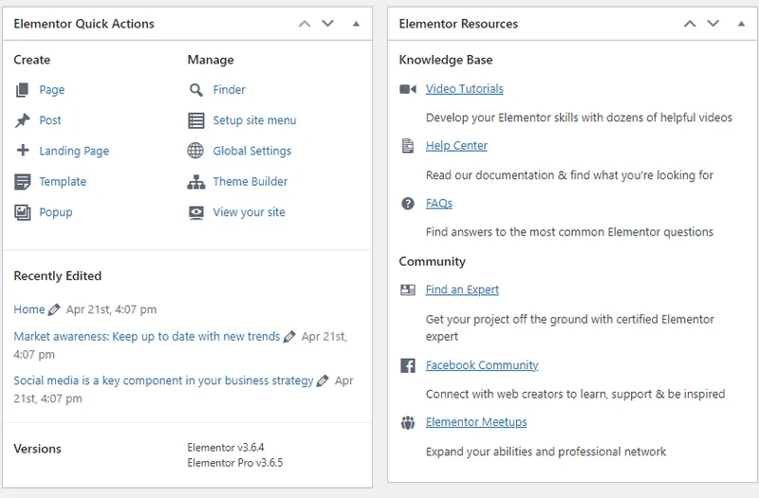Move Elementor Quick Actions panel up
Screen dimensions: 759x498
pos(305,24)
